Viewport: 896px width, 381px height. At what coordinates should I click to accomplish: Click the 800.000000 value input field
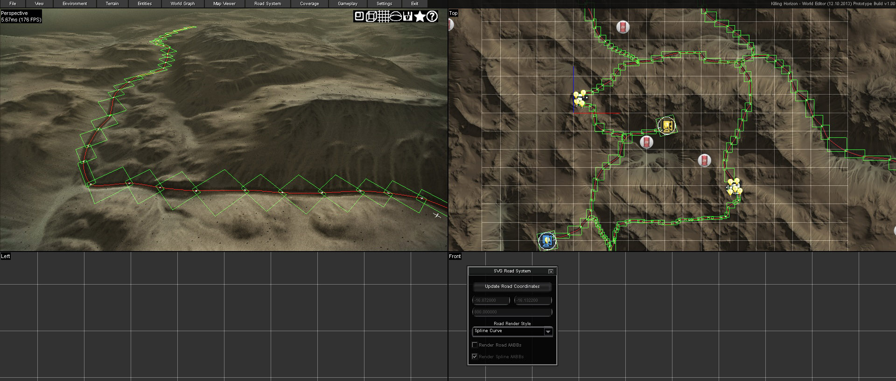pyautogui.click(x=512, y=312)
